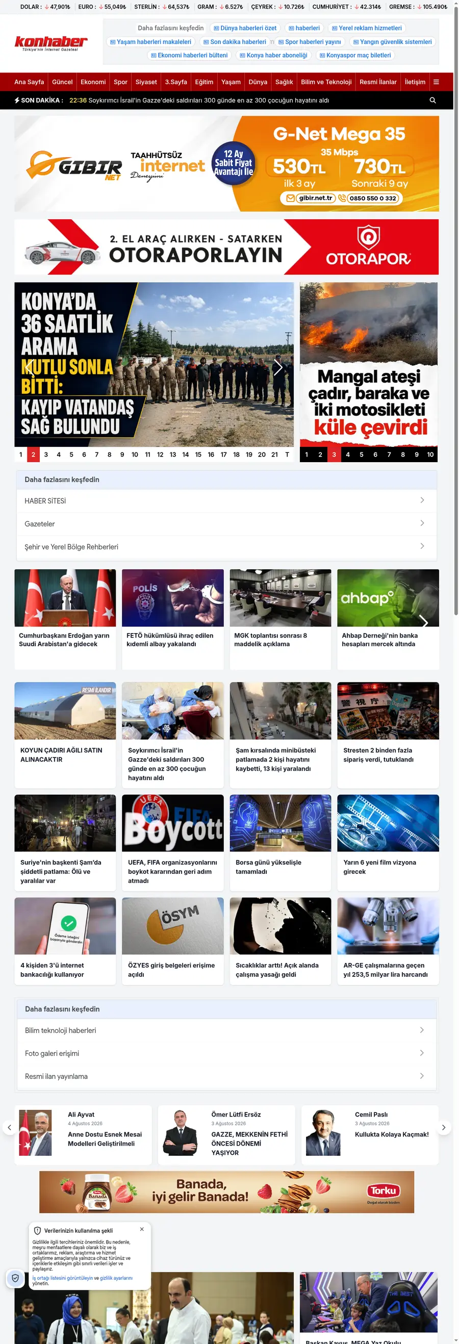This screenshot has height=1344, width=459.
Task: Click Yangın güvenlik sistemleri link
Action: pos(392,42)
